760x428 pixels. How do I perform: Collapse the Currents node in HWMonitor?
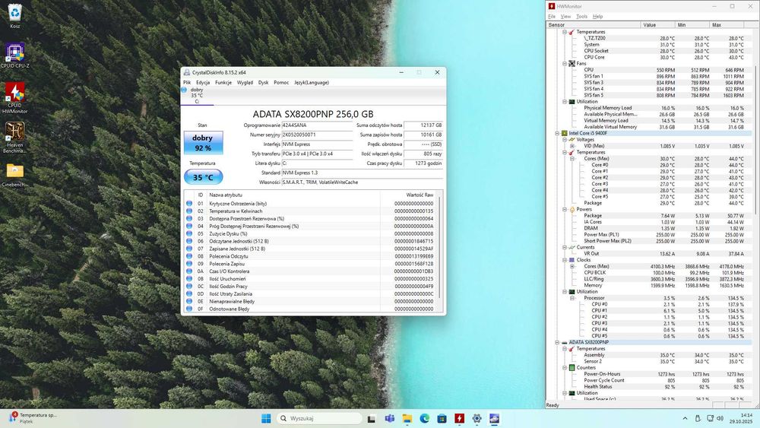[x=565, y=247]
